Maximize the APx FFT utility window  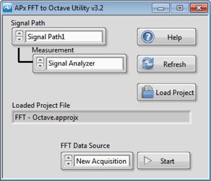click(x=180, y=8)
